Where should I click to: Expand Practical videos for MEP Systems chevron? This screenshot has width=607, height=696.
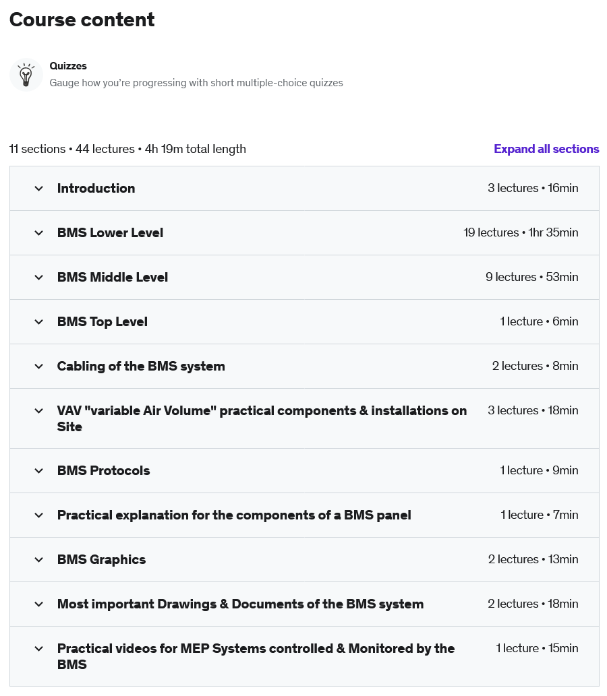click(x=39, y=649)
